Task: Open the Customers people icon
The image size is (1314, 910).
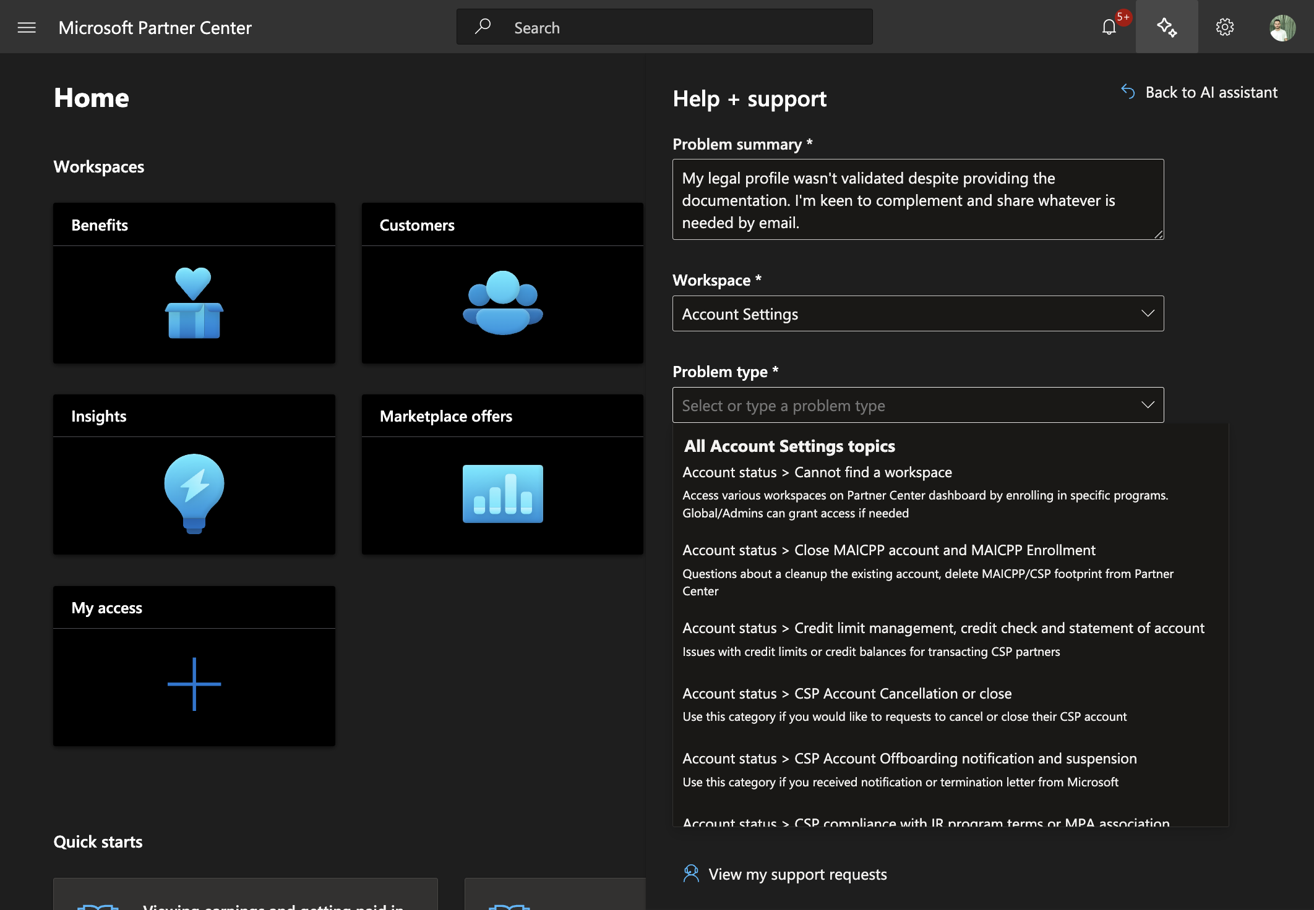Action: (502, 303)
